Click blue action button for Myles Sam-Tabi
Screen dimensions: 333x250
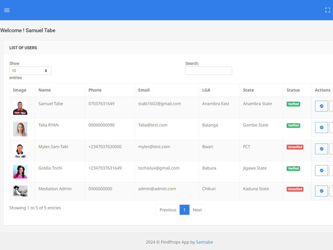321,149
